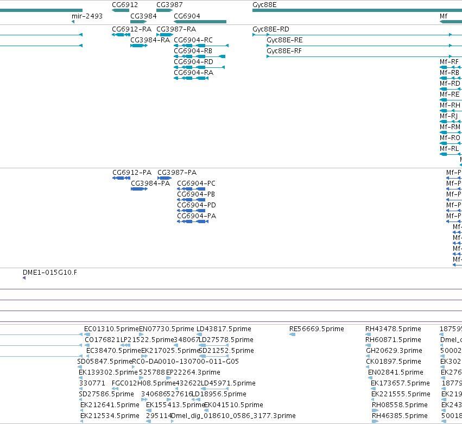462x424 pixels.
Task: Click transcript CG6904-RD
Action: [194, 62]
